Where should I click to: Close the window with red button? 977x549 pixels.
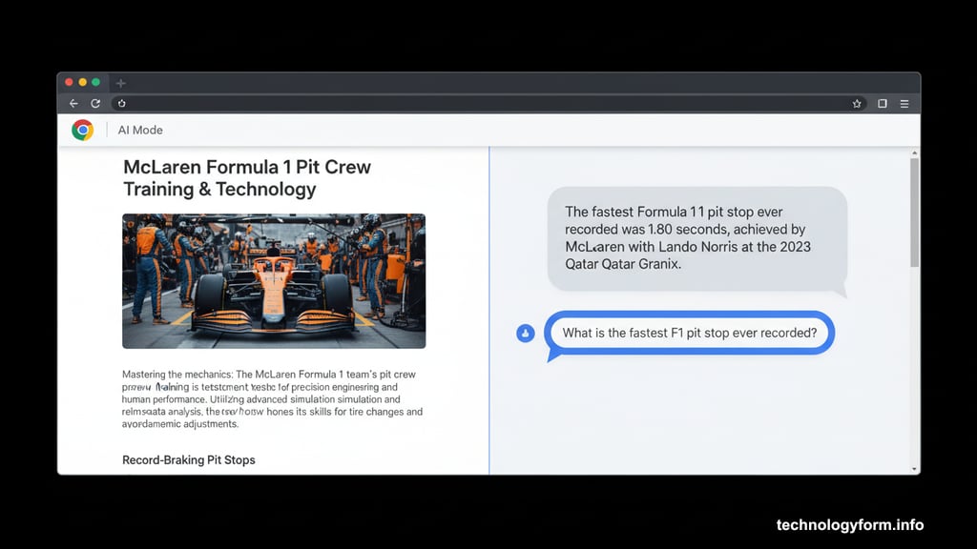click(x=69, y=82)
